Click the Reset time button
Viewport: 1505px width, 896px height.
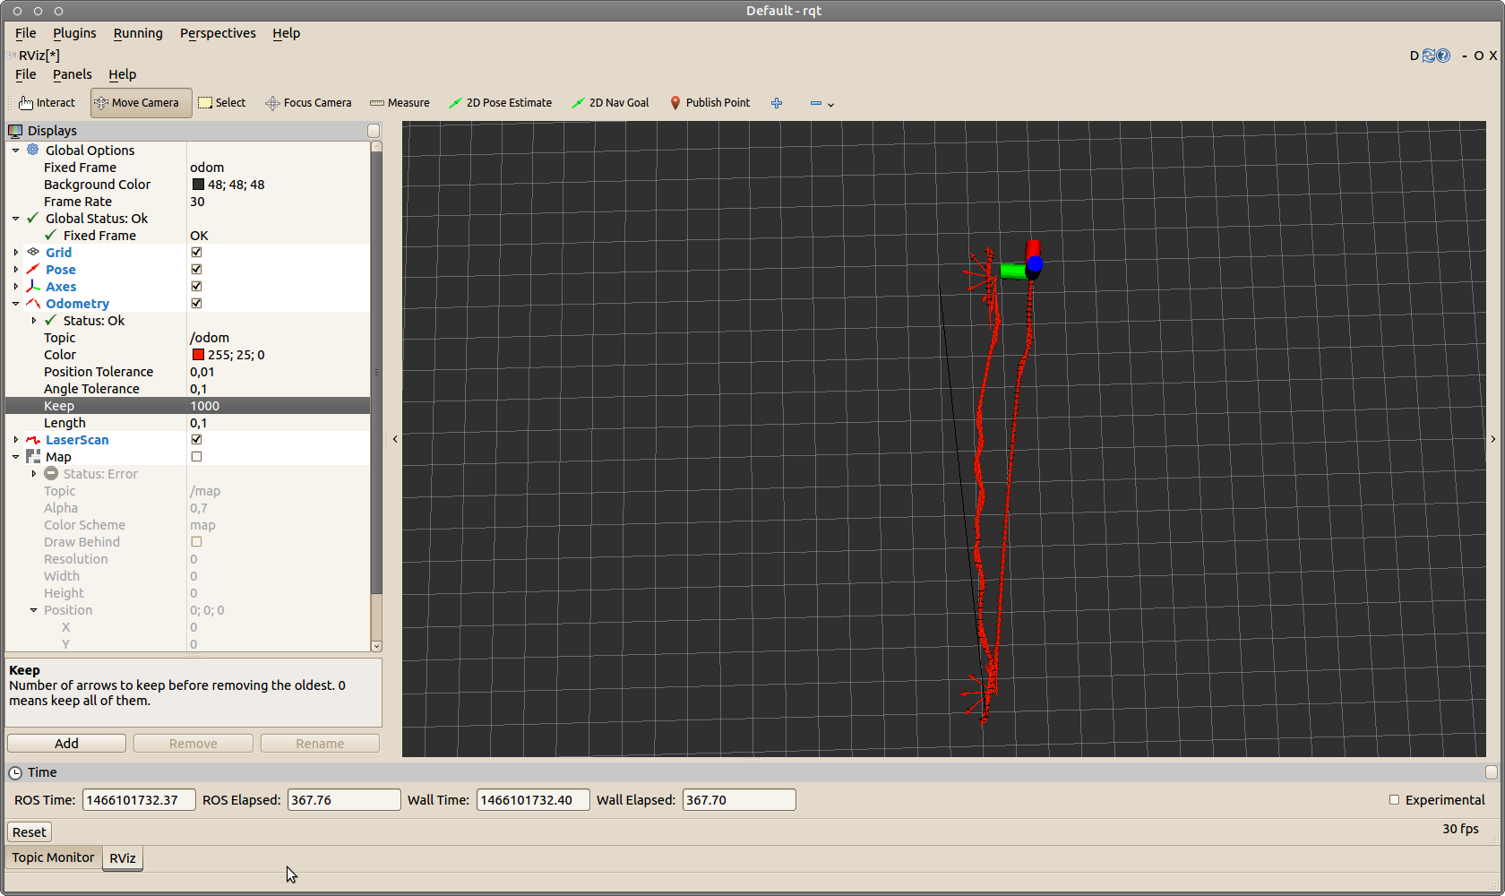pyautogui.click(x=29, y=832)
